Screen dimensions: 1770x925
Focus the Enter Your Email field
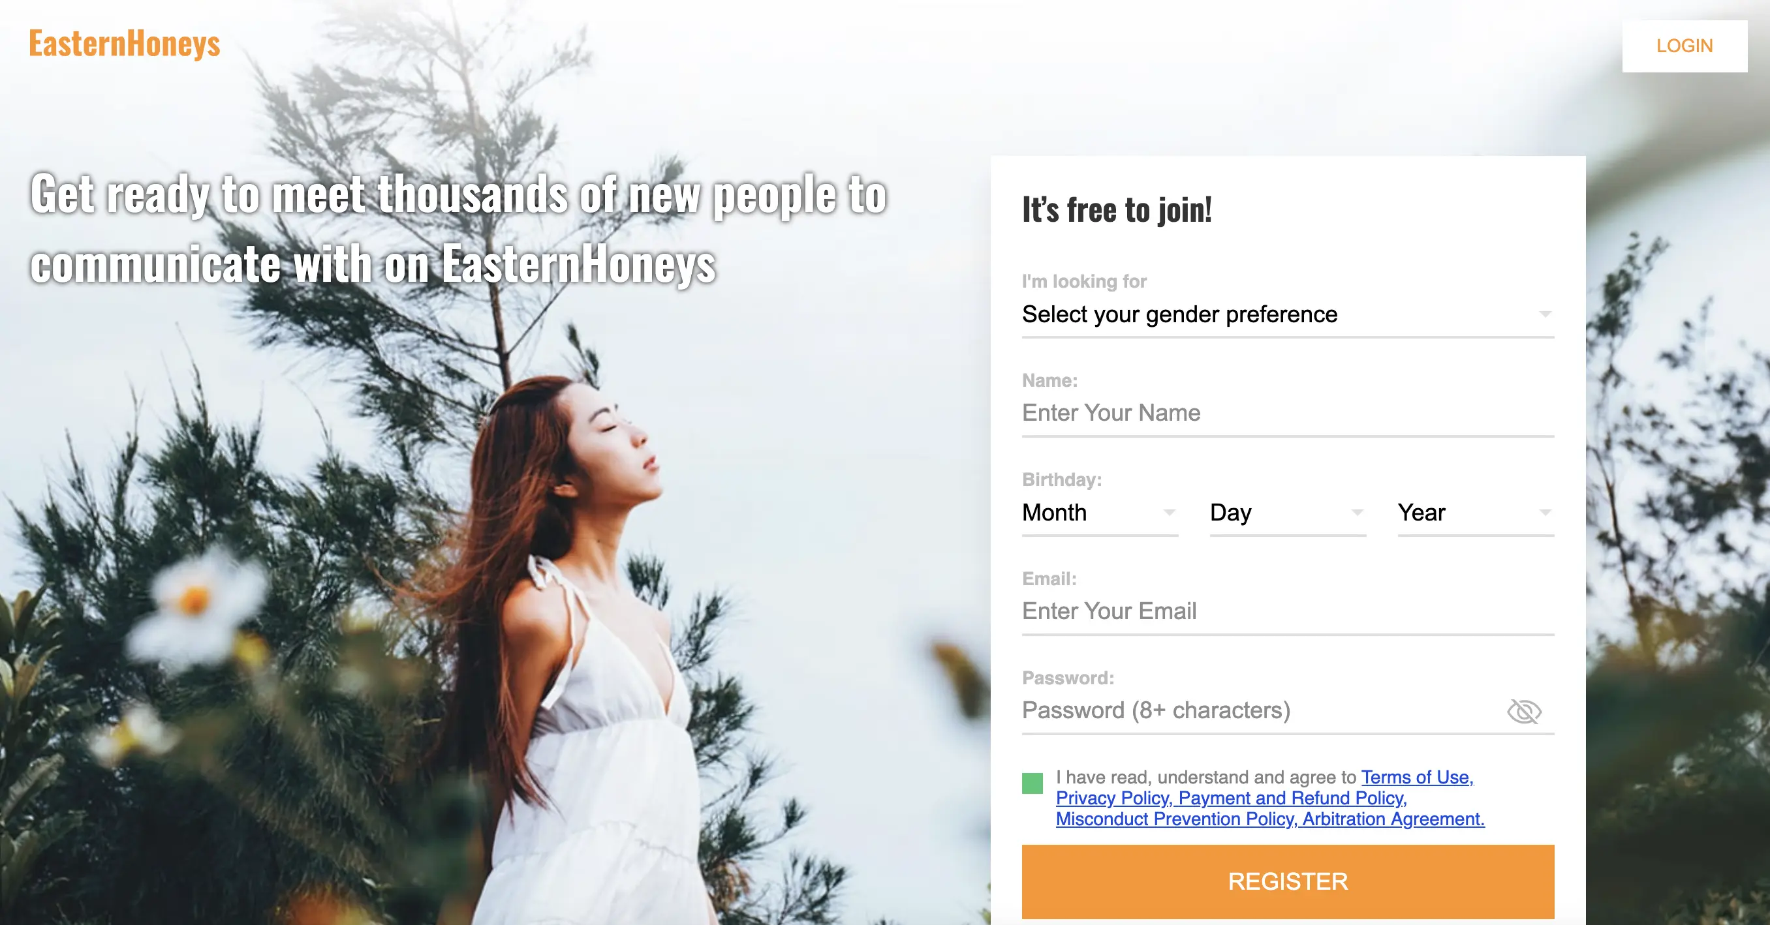[x=1288, y=612]
